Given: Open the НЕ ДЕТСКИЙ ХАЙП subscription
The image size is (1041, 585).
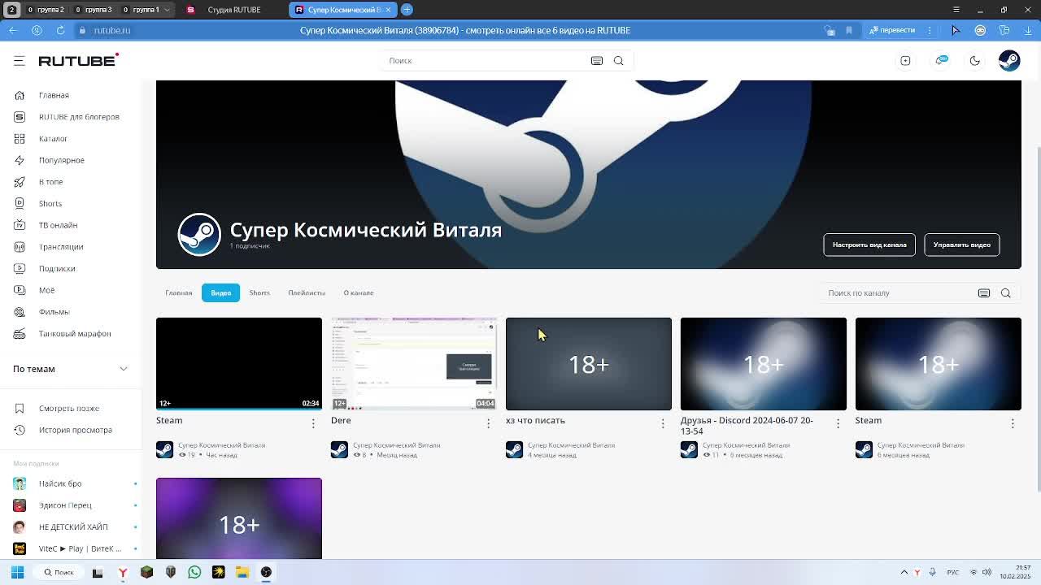Looking at the screenshot, I should coord(73,527).
